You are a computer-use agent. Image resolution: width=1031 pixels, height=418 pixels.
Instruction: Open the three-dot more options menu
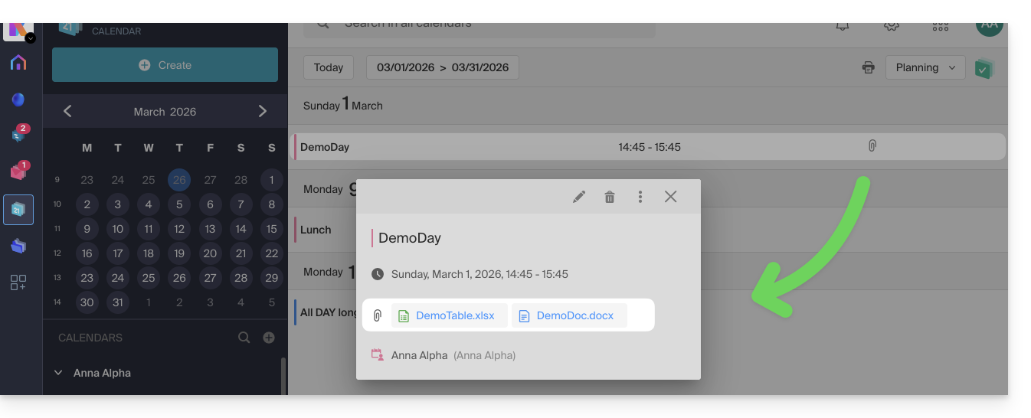tap(640, 197)
